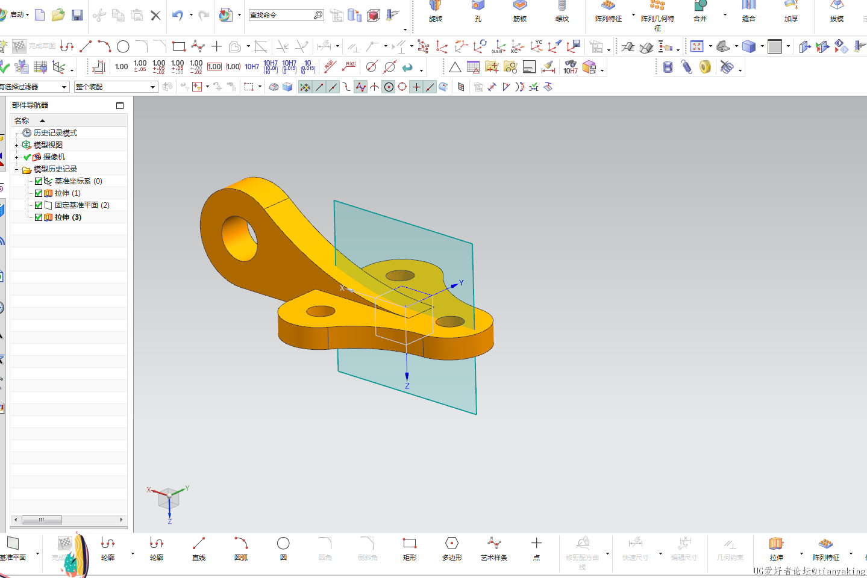The width and height of the screenshot is (867, 578).
Task: Click the Draft (拔模) feature icon
Action: tap(837, 11)
